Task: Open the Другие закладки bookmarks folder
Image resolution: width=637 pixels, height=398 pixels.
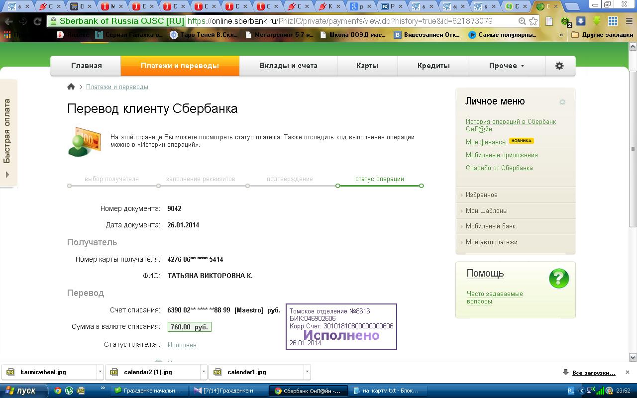Action: (x=602, y=35)
